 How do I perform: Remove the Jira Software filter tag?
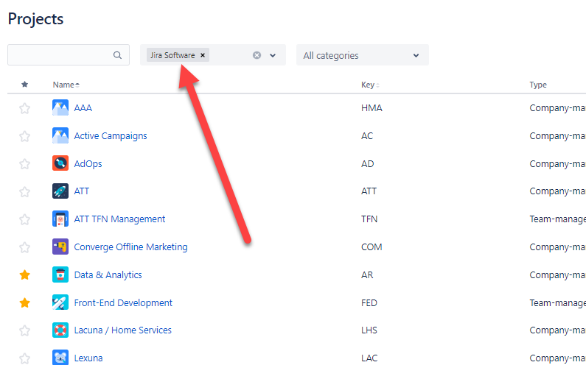203,55
